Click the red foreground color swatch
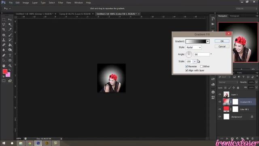The height and width of the screenshot is (146, 259). [x=5, y=71]
